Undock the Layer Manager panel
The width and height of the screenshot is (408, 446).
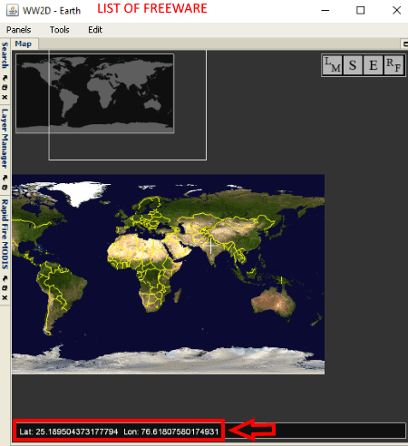tap(5, 178)
